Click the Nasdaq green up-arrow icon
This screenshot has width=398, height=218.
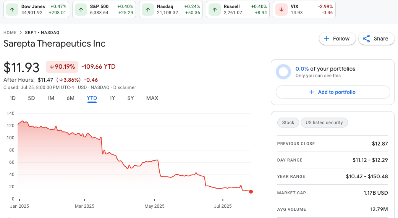point(148,10)
